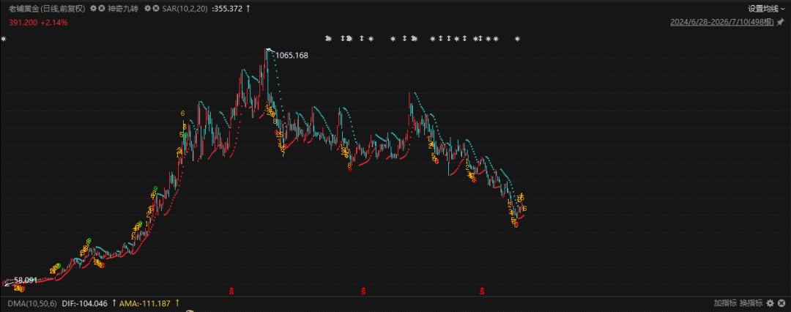Click 换指标 to switch indicator

[751, 303]
